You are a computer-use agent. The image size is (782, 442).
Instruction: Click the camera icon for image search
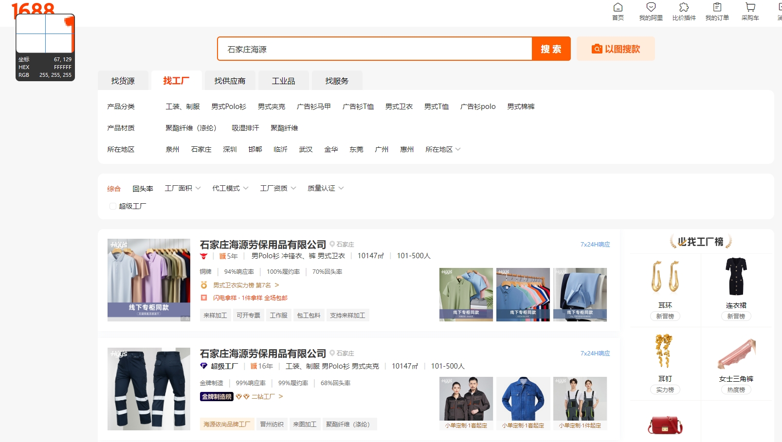click(597, 49)
